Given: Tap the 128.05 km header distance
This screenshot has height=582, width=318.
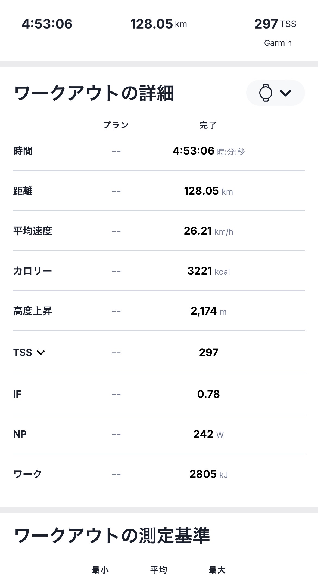Looking at the screenshot, I should pos(158,24).
